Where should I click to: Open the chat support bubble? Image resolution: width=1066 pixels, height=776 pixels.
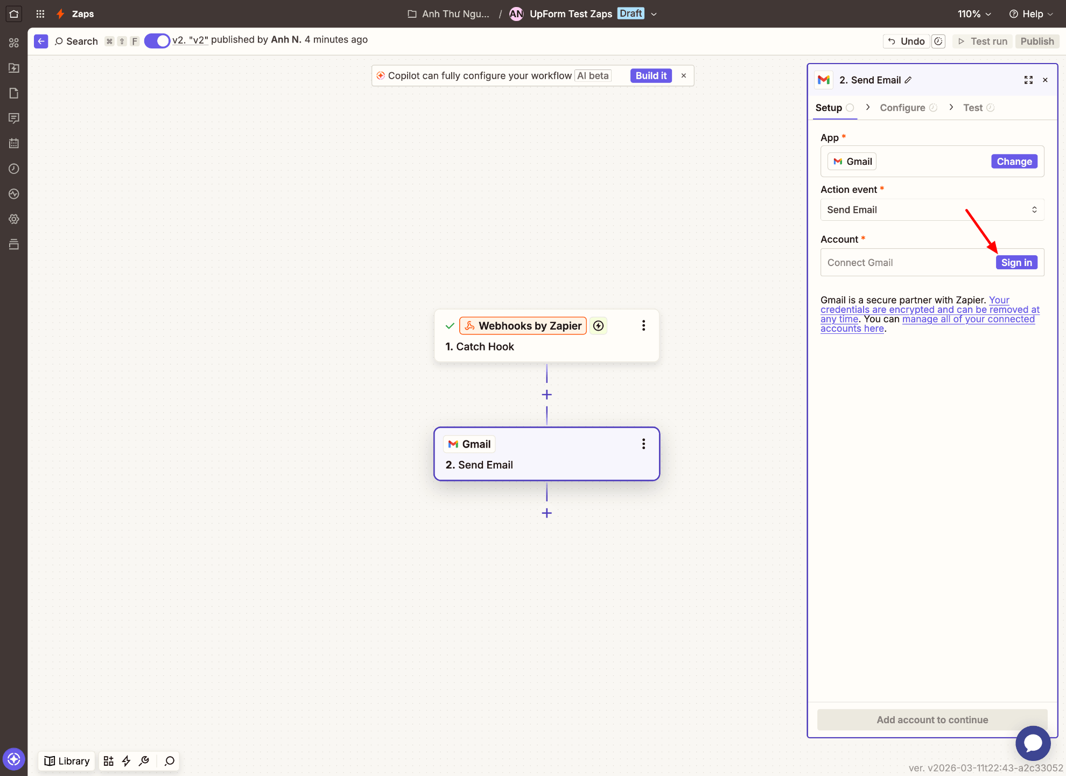tap(1033, 743)
